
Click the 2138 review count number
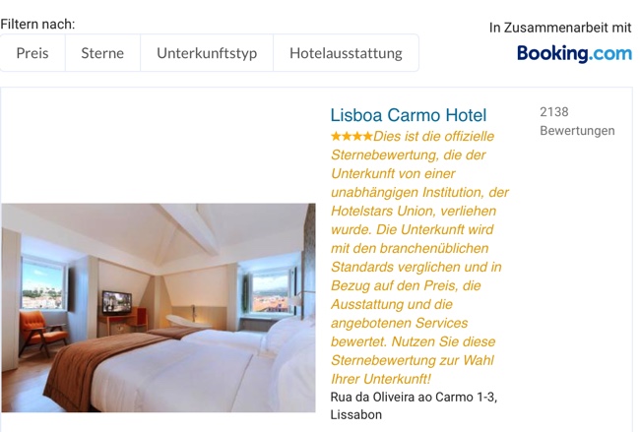[554, 112]
